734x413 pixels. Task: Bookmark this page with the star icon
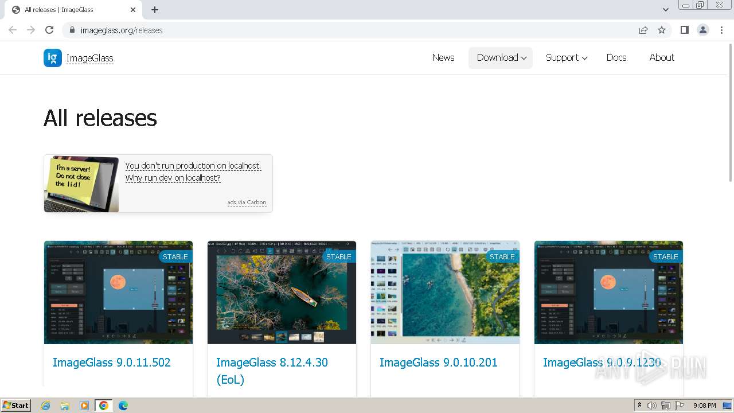tap(662, 30)
